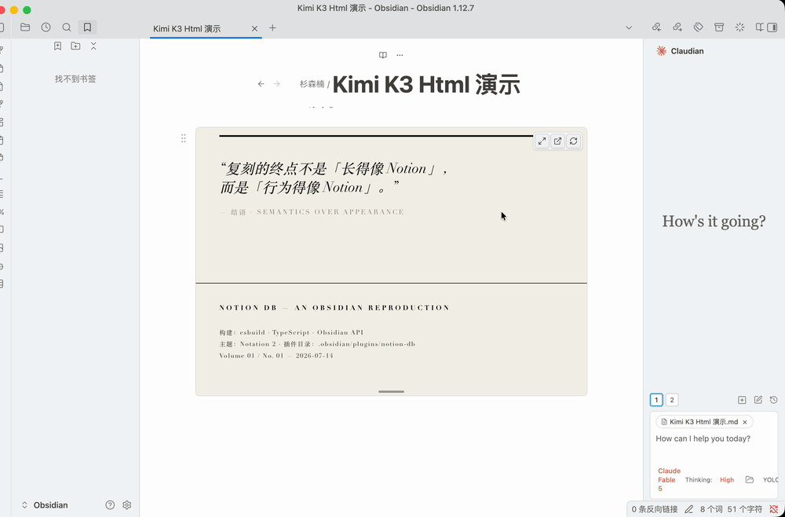Open the external context folder icon

750,480
